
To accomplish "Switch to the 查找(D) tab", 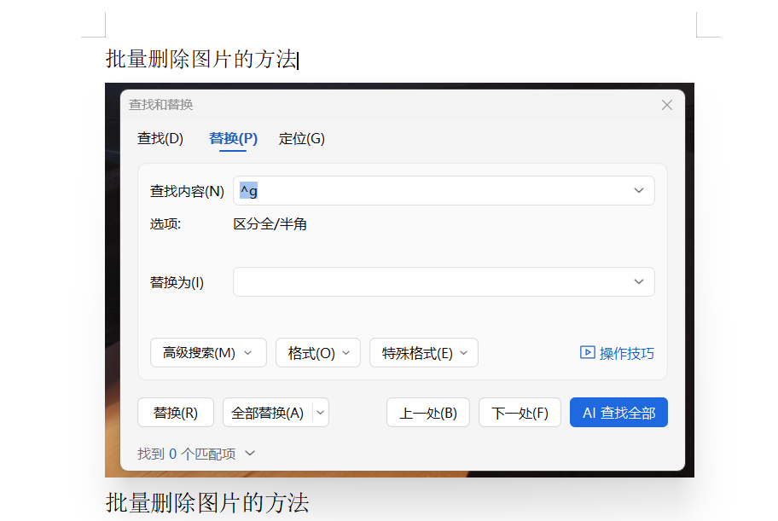I will 160,139.
